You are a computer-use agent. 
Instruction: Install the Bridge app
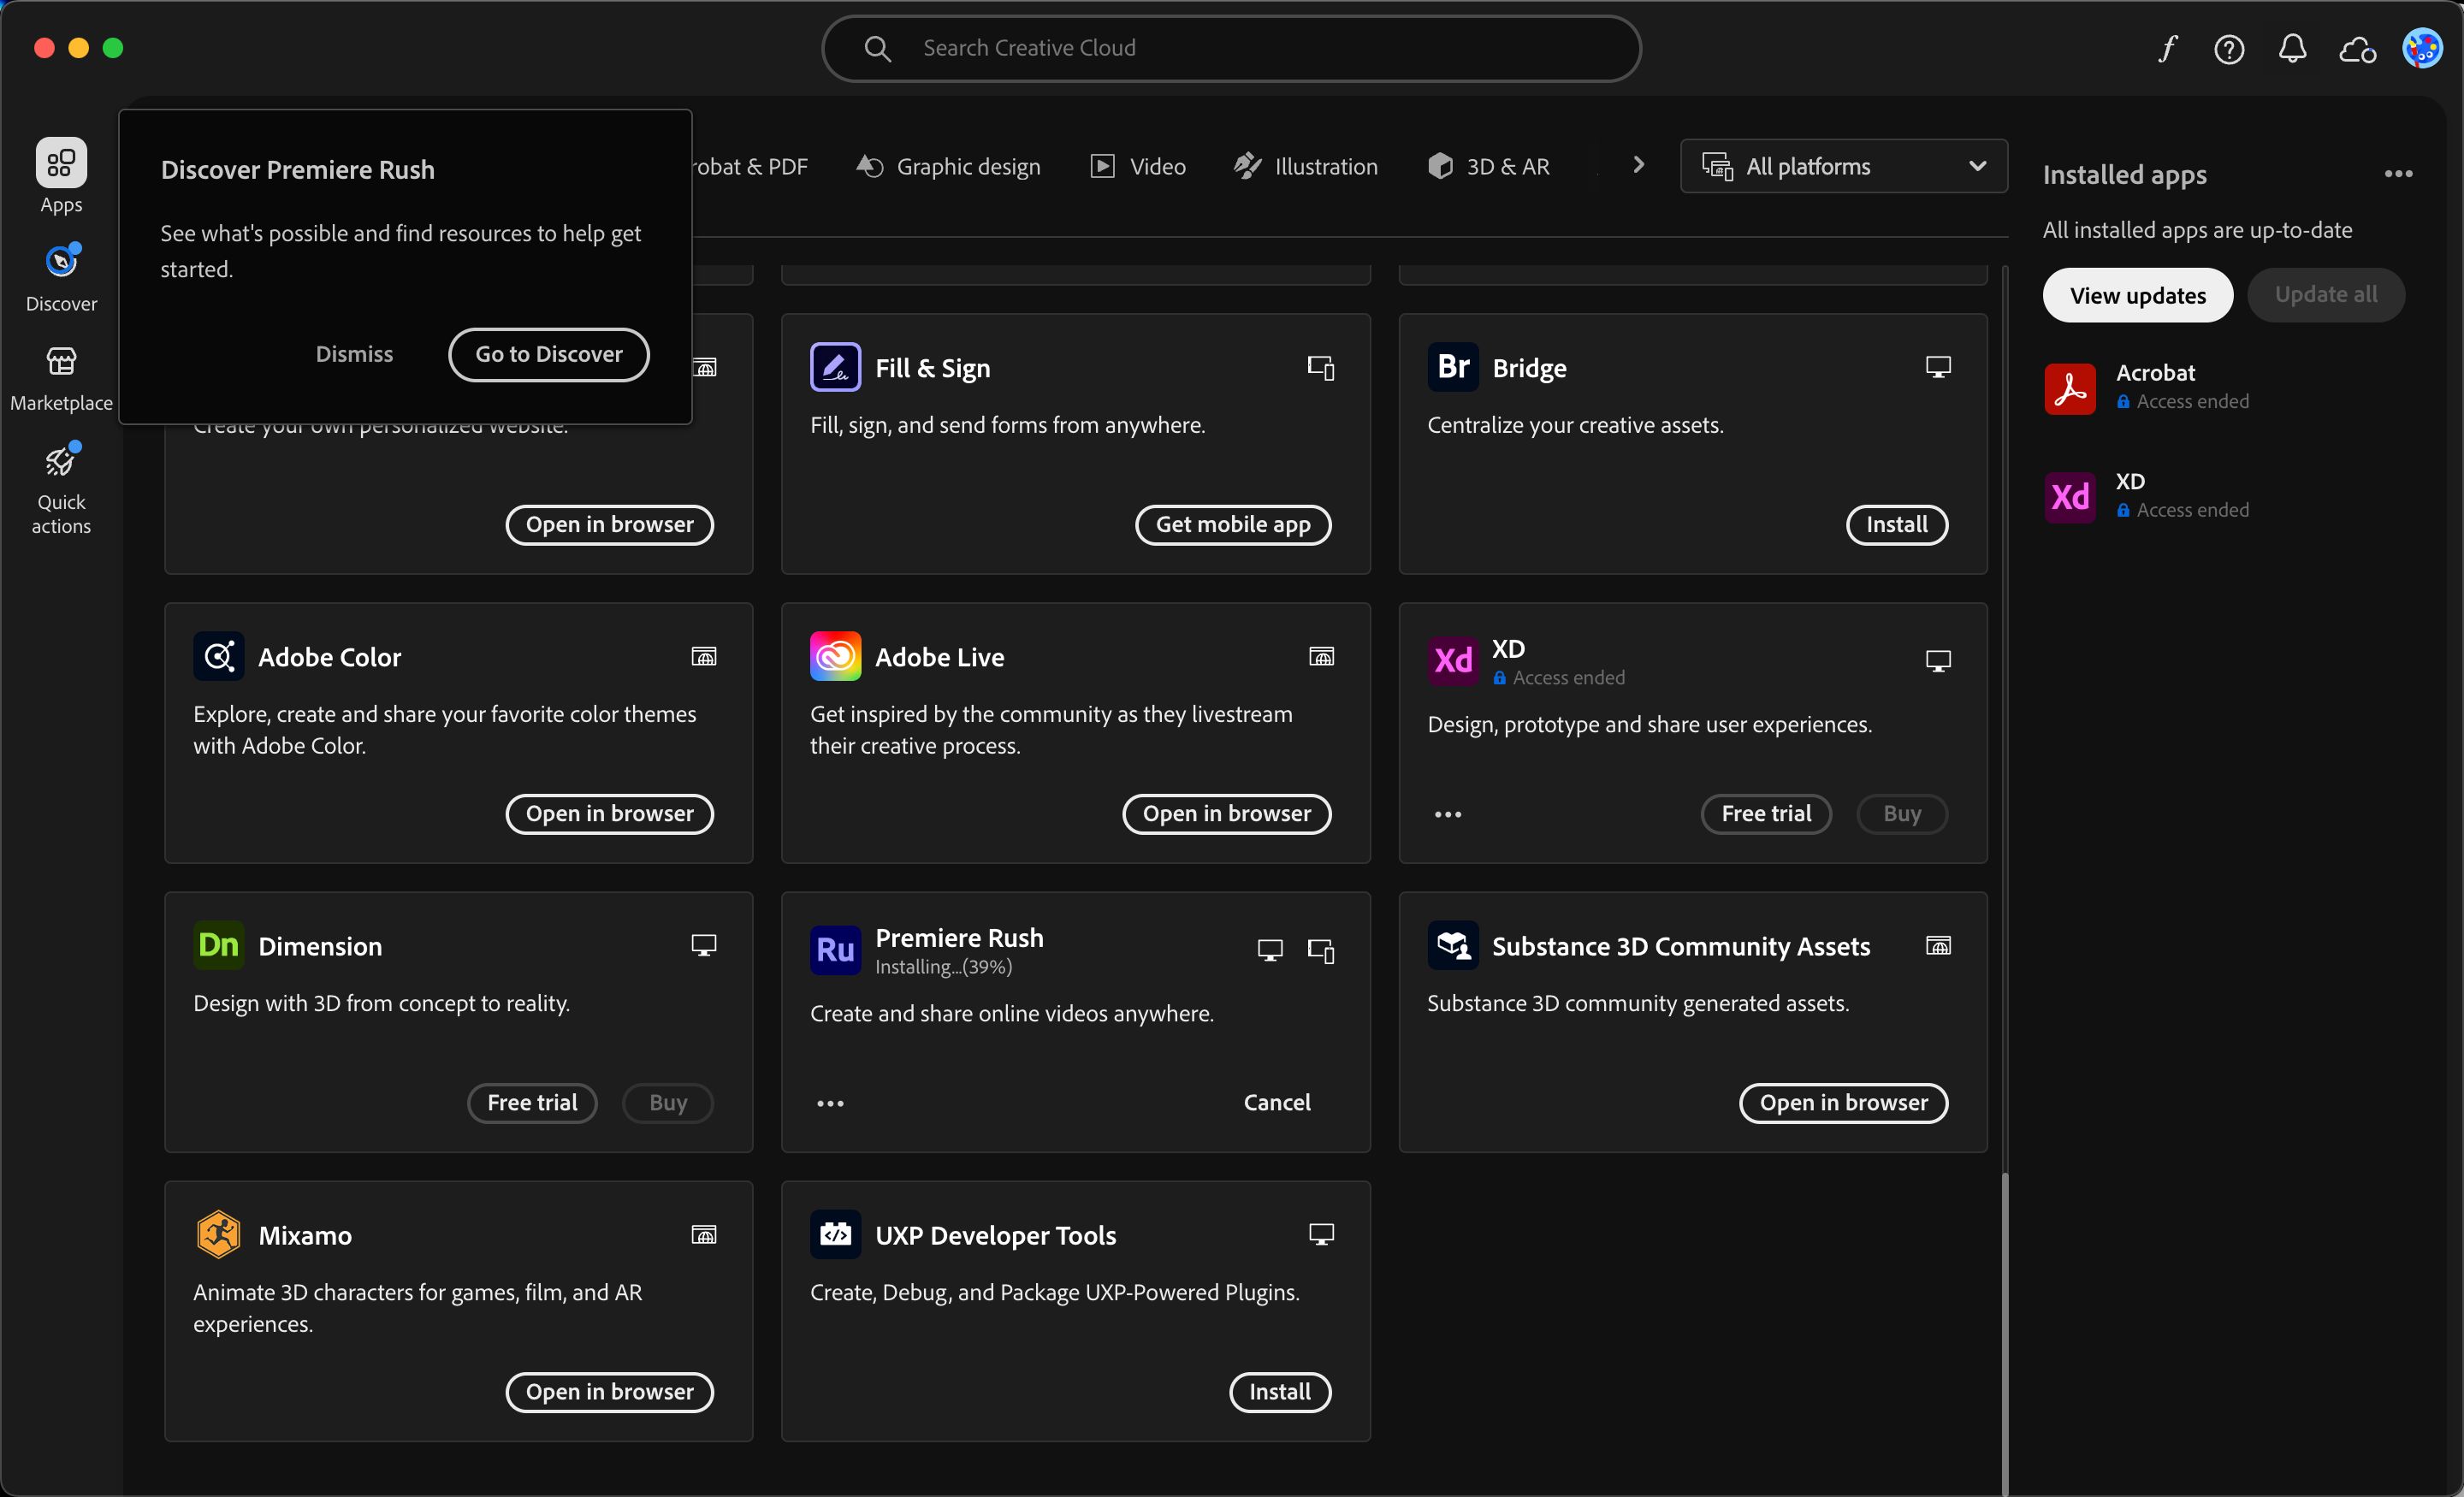point(1896,524)
